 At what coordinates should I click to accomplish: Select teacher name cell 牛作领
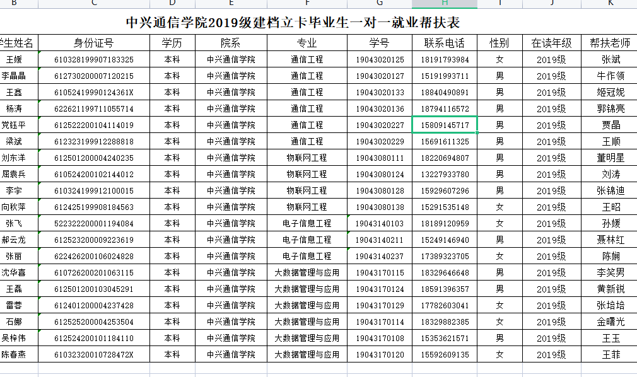(x=610, y=76)
